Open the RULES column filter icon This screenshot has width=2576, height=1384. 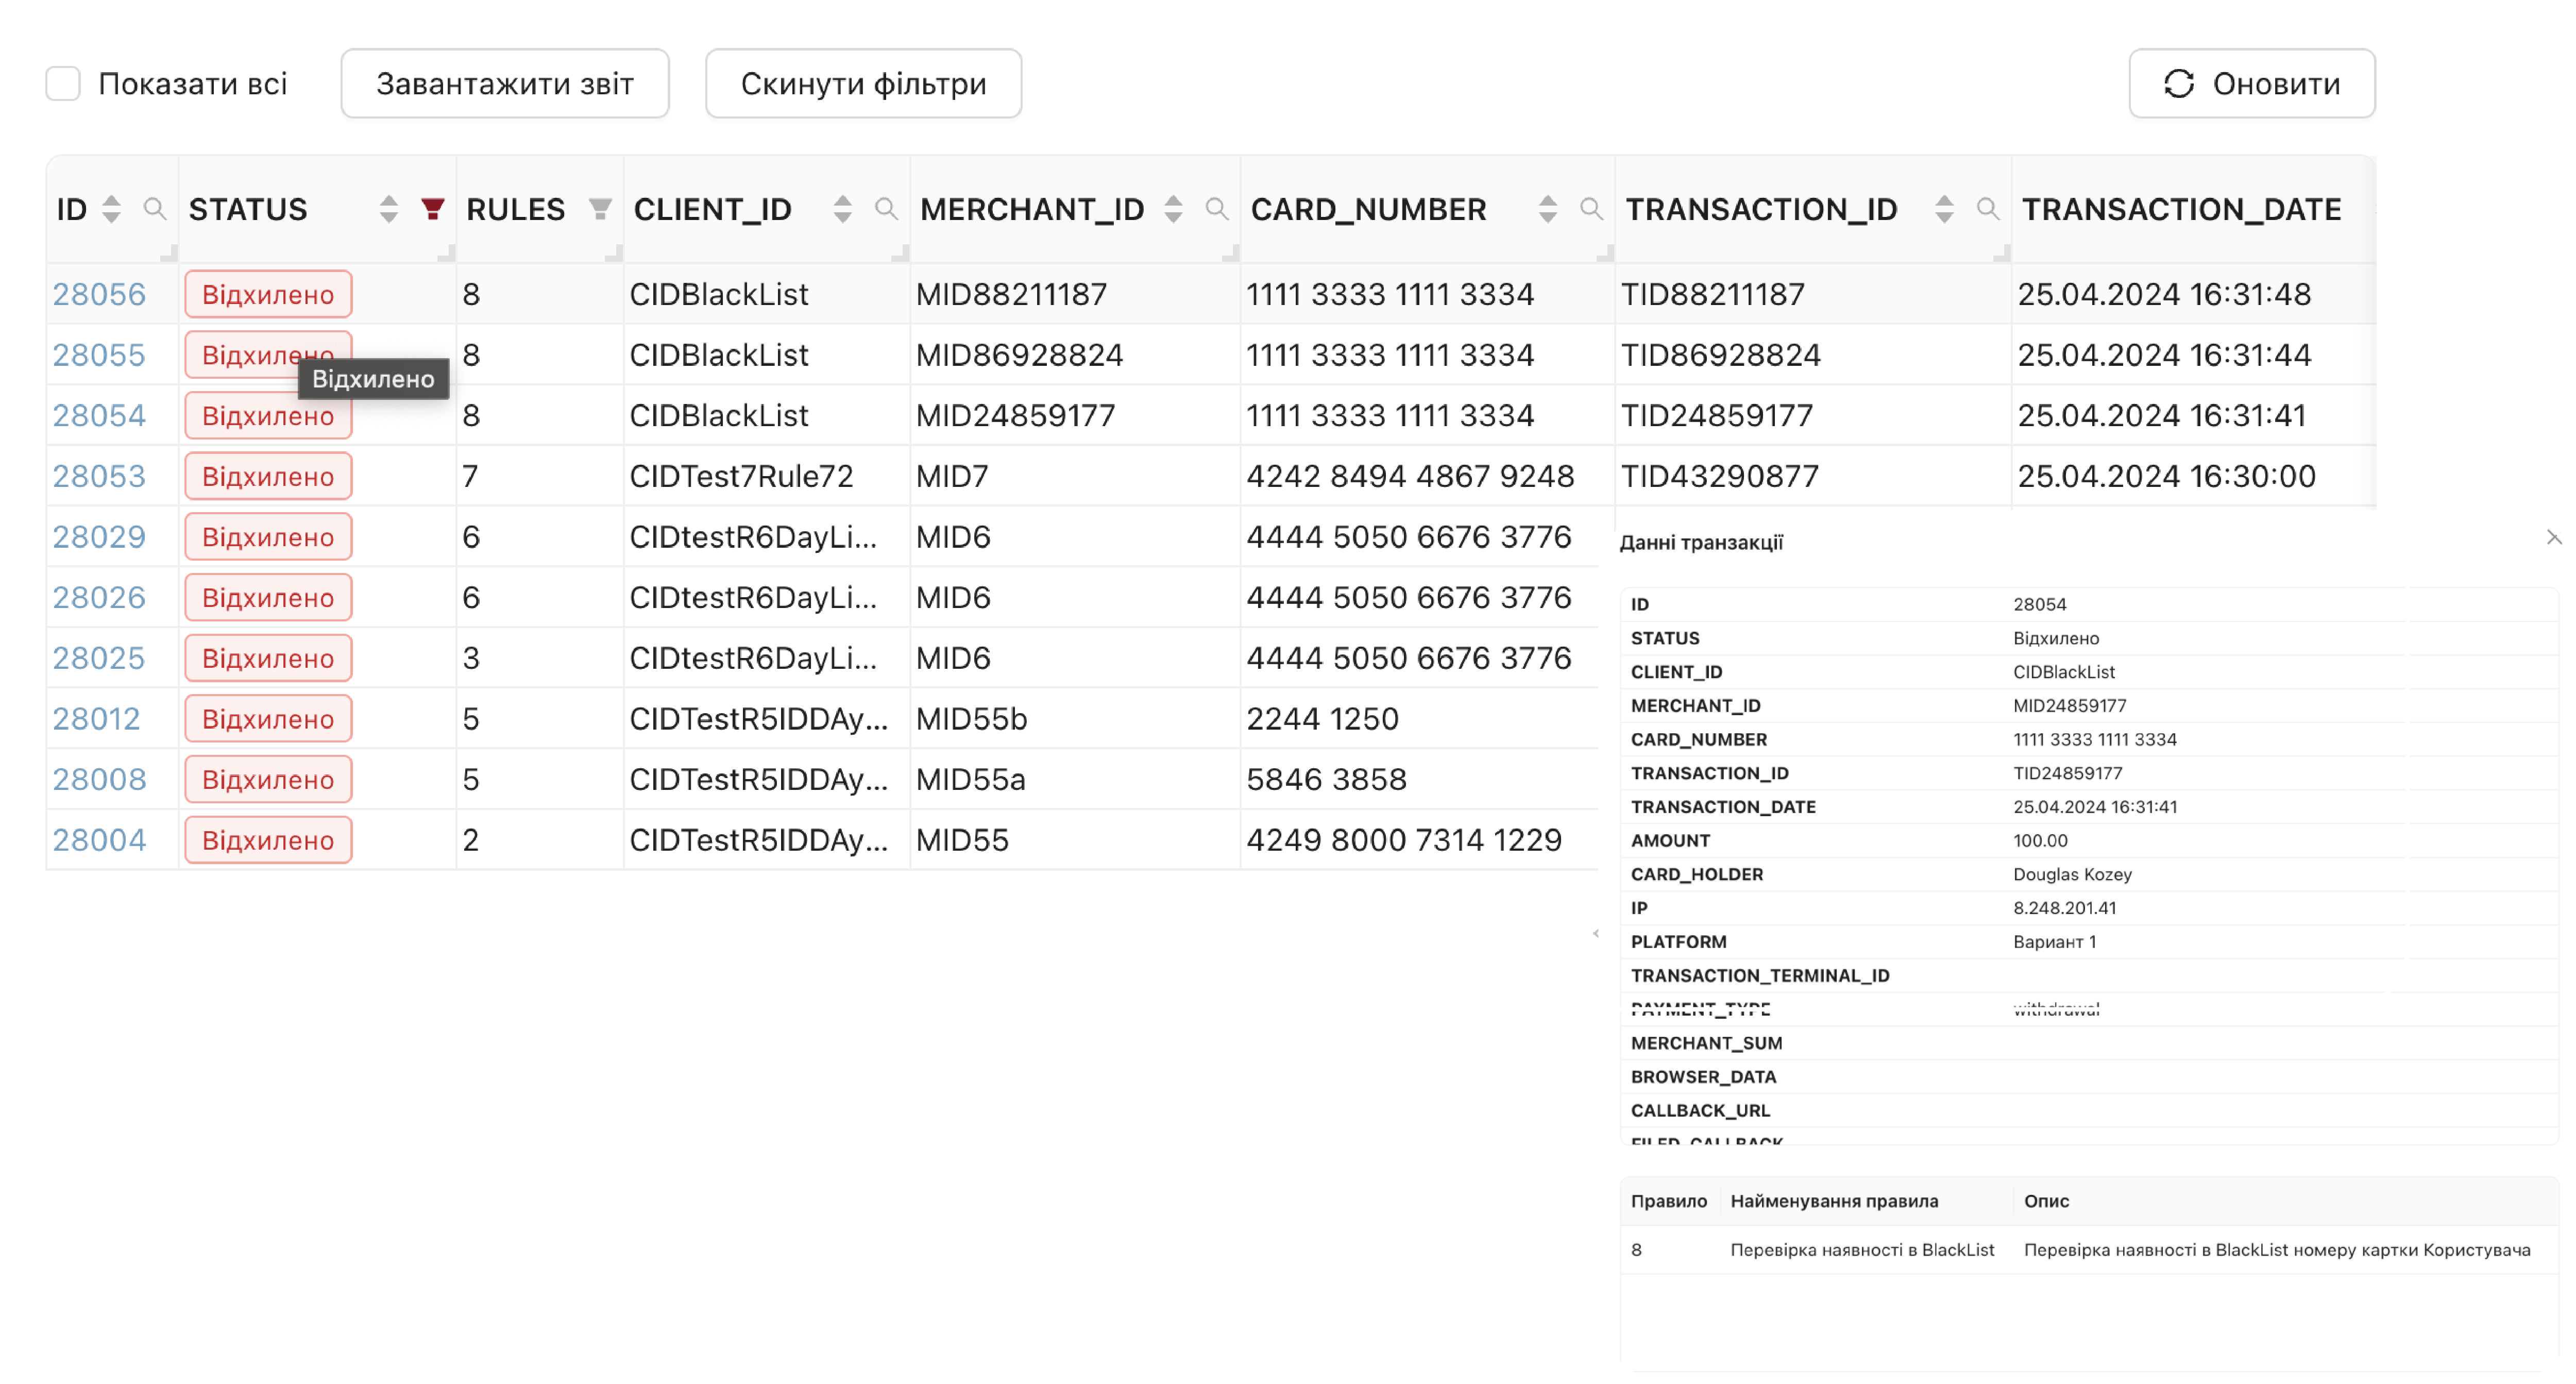coord(600,209)
